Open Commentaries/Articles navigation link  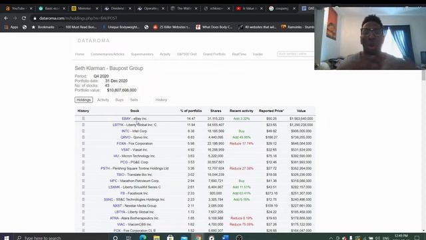click(x=107, y=54)
